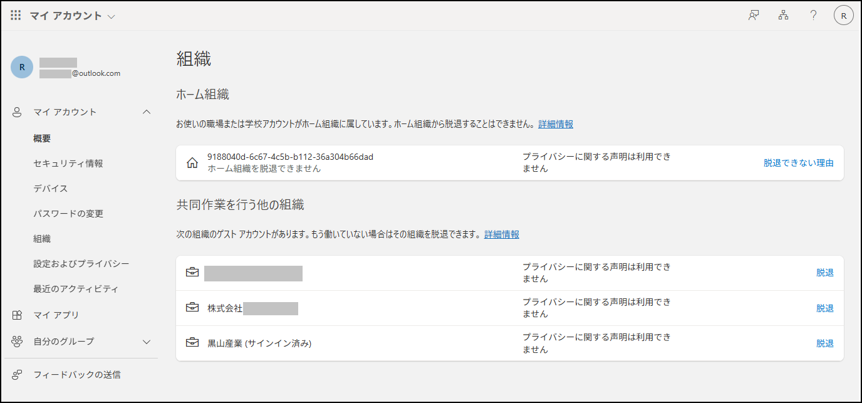Open 最近のアクティビティ in the sidebar
Image resolution: width=862 pixels, height=403 pixels.
click(76, 289)
